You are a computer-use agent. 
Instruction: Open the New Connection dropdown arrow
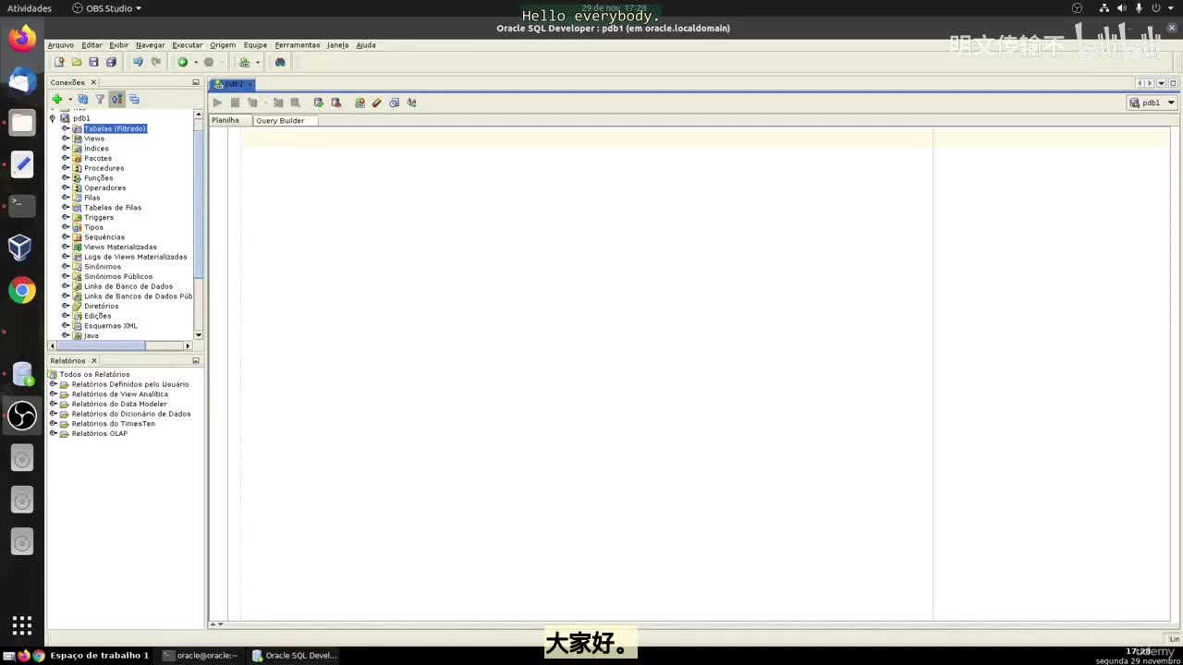click(69, 99)
